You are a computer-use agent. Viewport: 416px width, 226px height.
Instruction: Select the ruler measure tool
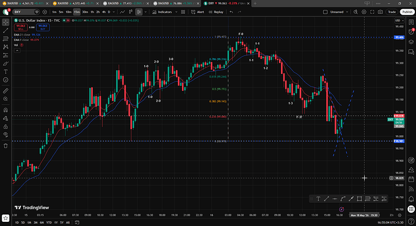pos(5,91)
